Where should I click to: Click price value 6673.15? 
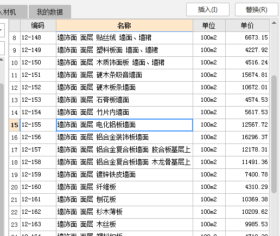(x=256, y=37)
